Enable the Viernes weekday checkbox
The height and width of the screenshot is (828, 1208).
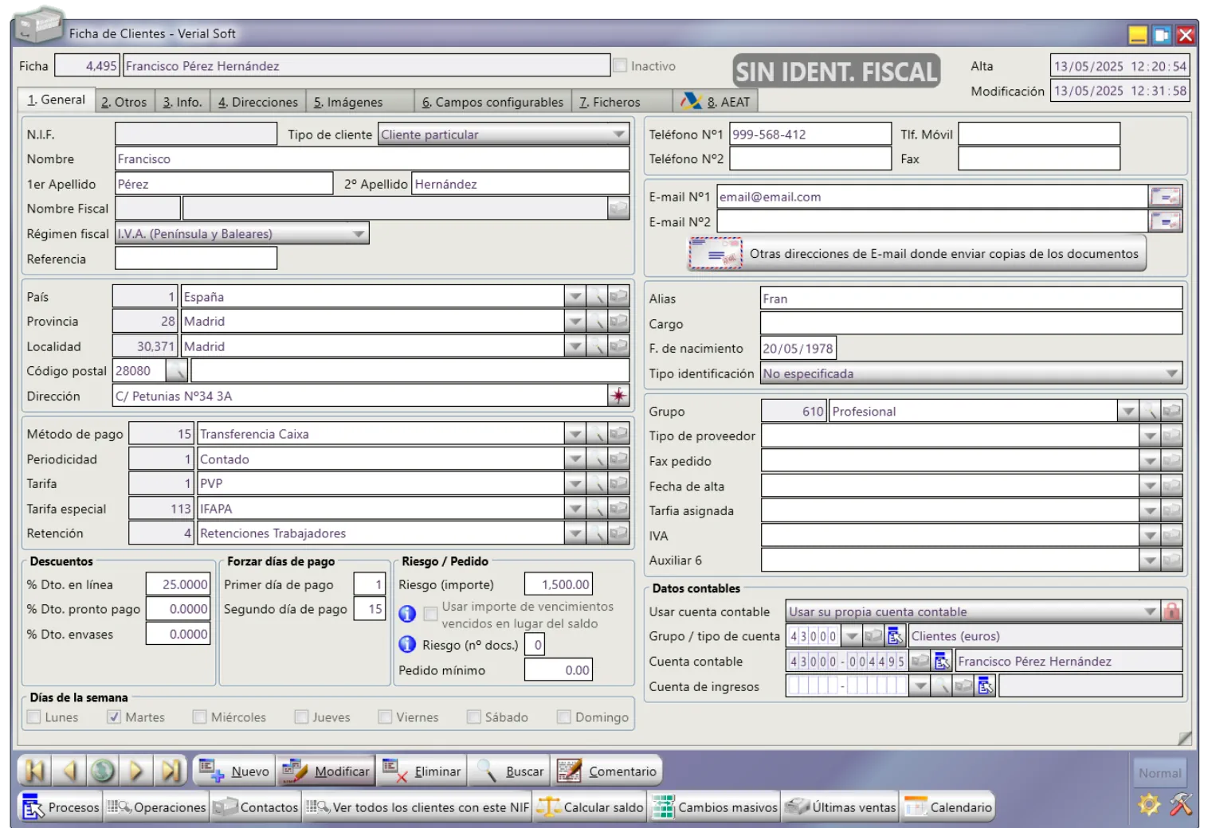click(x=385, y=717)
